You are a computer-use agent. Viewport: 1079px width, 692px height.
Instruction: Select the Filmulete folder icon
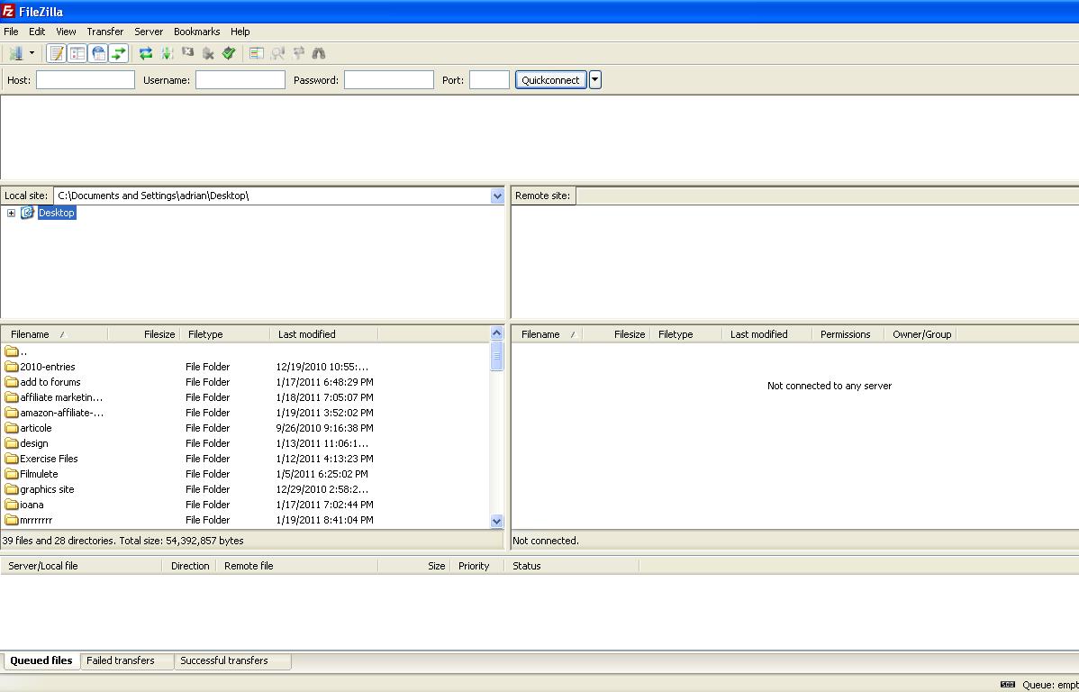point(11,474)
